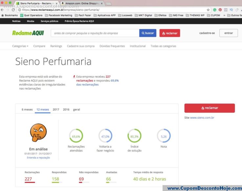Open the site info icon in address bar
This screenshot has width=242, height=191.
[x=20, y=10]
